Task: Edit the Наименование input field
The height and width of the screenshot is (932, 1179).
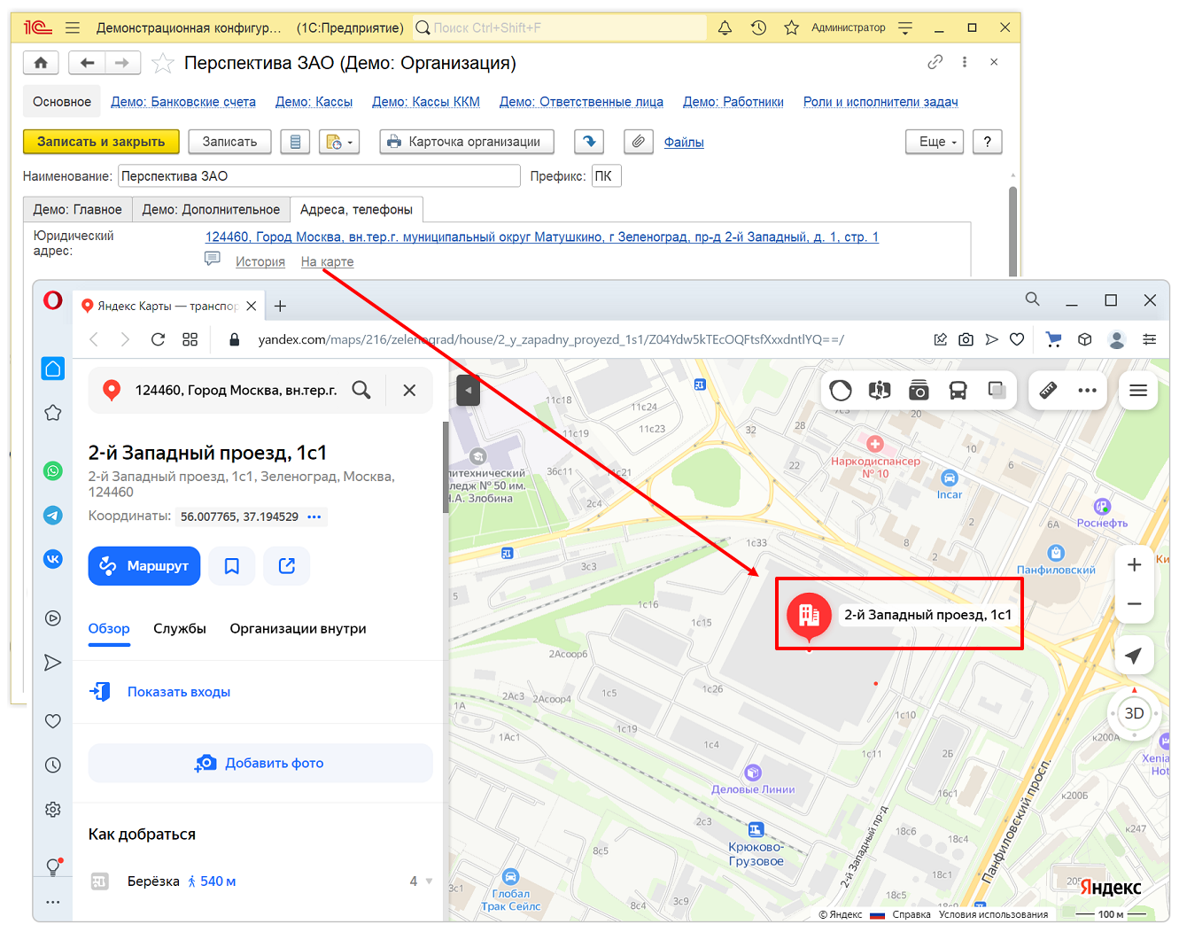Action: (x=319, y=176)
